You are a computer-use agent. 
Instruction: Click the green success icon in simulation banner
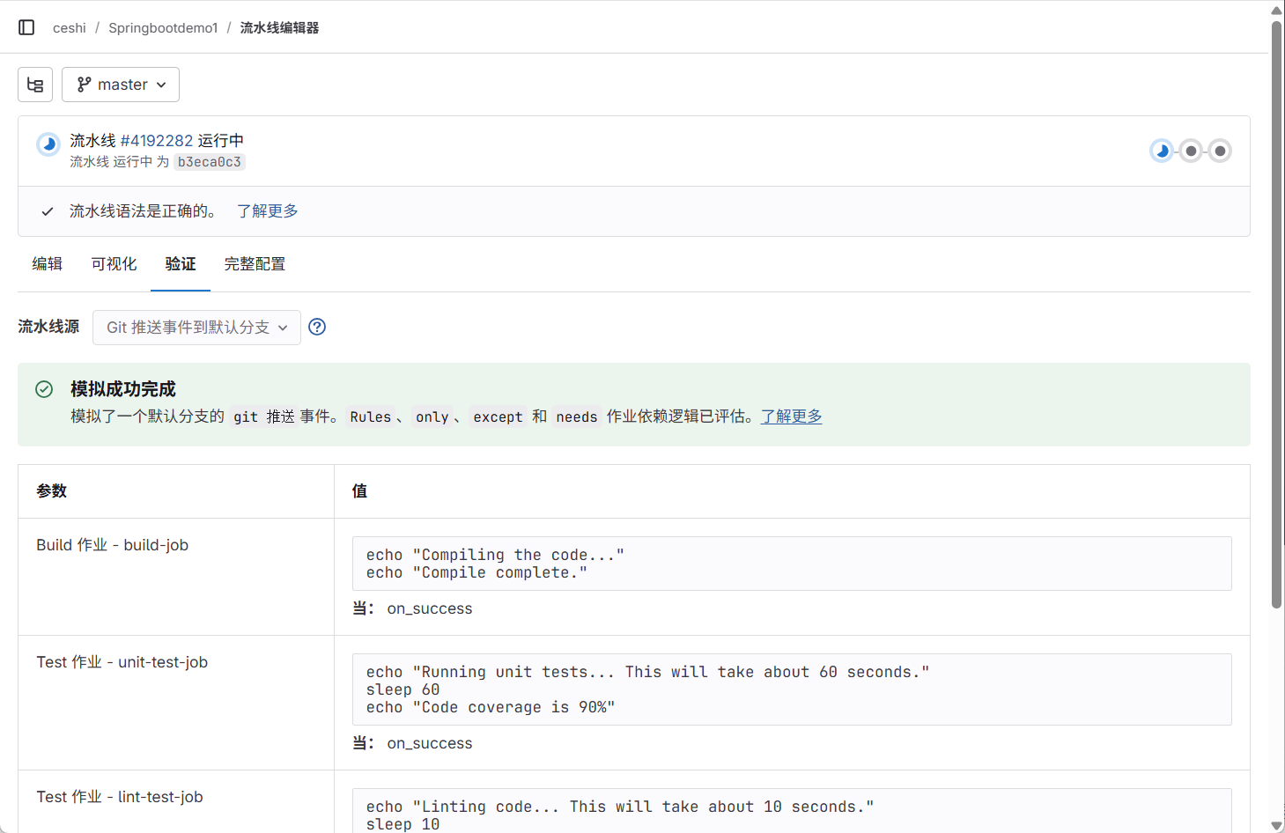click(43, 388)
